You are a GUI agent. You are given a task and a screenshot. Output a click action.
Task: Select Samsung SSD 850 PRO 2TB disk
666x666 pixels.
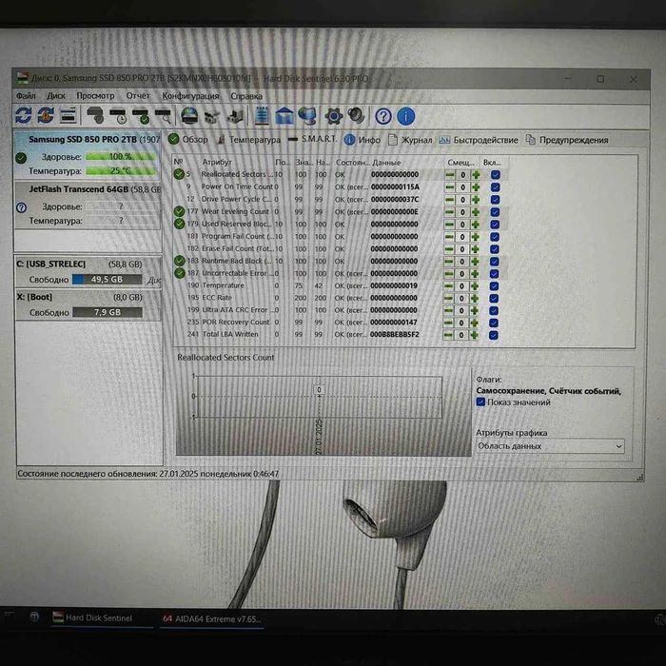(x=88, y=155)
